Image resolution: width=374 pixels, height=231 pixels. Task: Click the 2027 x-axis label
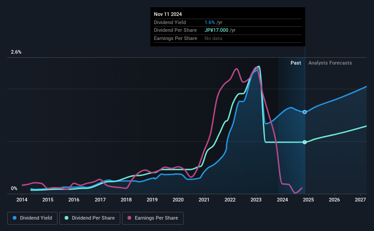360,200
